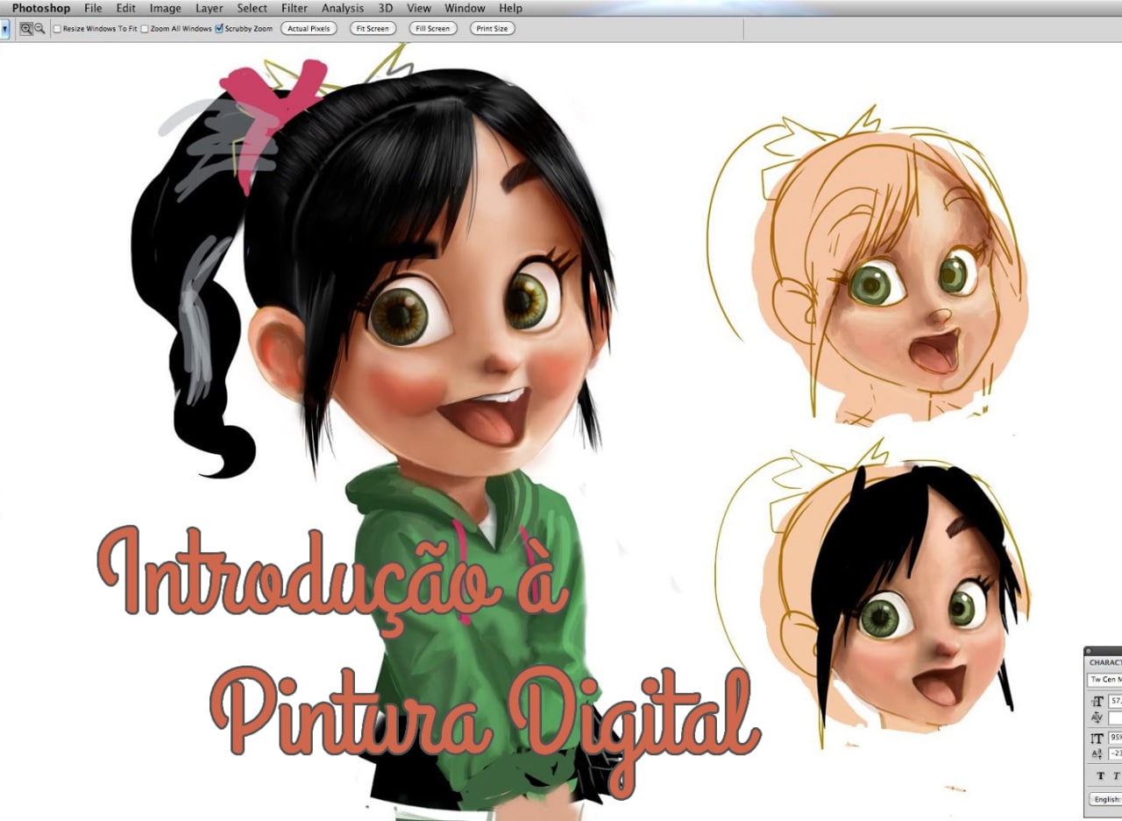Screen dimensions: 1122x821
Task: Open the English language dropdown
Action: [1105, 799]
